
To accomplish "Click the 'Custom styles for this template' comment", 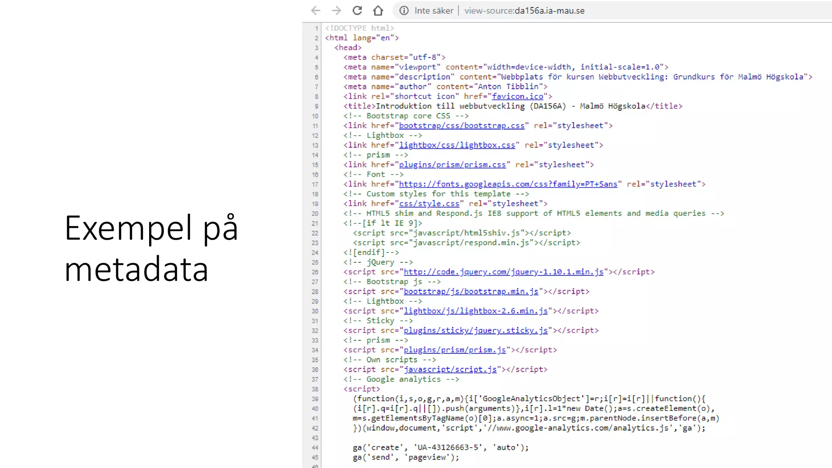I will (x=436, y=194).
